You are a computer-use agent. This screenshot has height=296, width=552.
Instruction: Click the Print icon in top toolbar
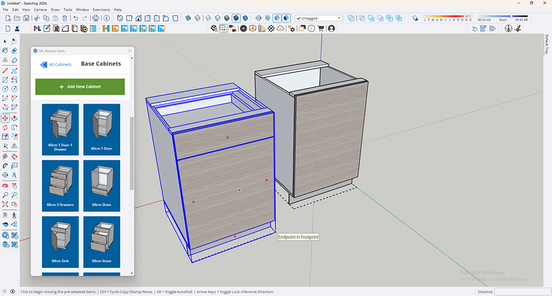95,18
